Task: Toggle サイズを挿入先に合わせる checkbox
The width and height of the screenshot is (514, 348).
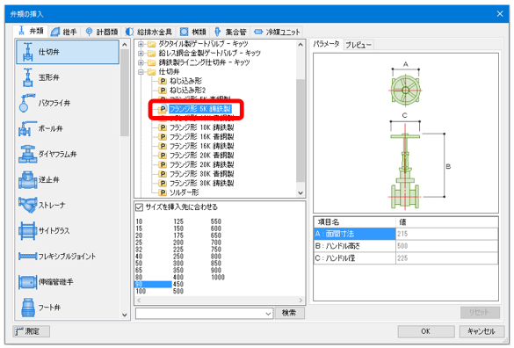Action: tap(139, 207)
